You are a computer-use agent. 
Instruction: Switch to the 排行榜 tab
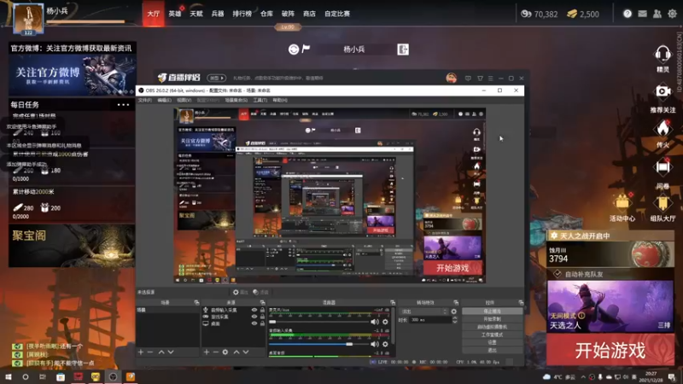242,14
